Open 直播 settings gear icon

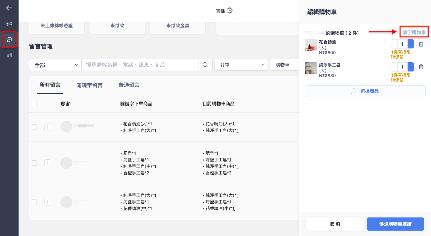[230, 11]
